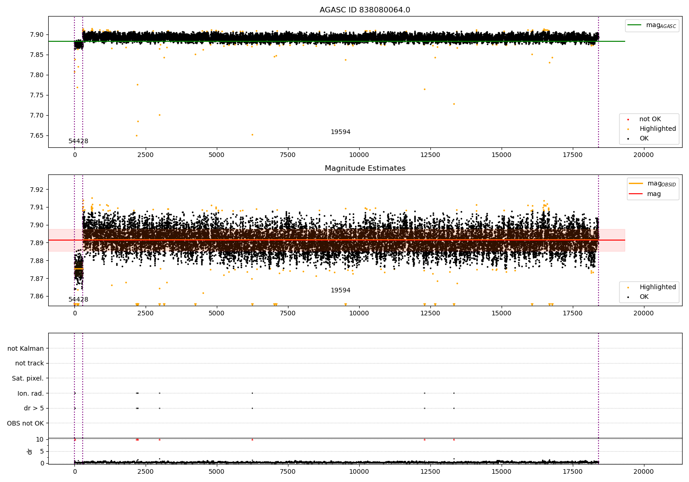This screenshot has width=689, height=482.
Task: Click the Ion. rad. row label
Action: coord(31,394)
